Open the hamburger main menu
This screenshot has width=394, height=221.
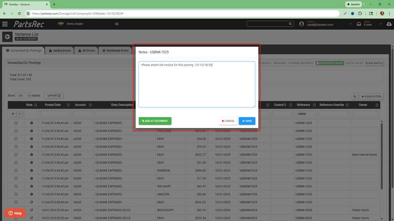pos(5,24)
